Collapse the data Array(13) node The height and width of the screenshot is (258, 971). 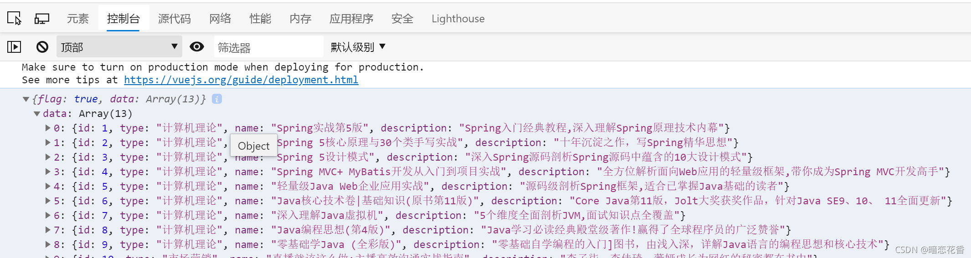[x=37, y=114]
